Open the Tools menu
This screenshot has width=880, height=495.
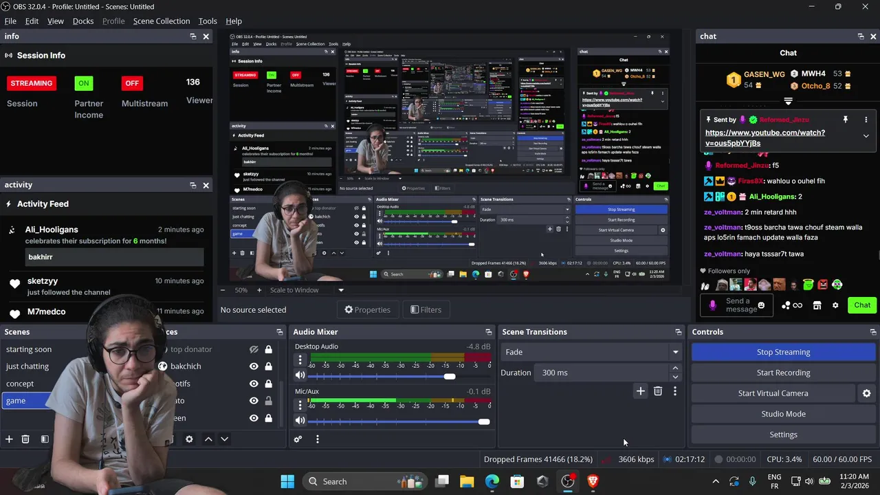(x=208, y=21)
